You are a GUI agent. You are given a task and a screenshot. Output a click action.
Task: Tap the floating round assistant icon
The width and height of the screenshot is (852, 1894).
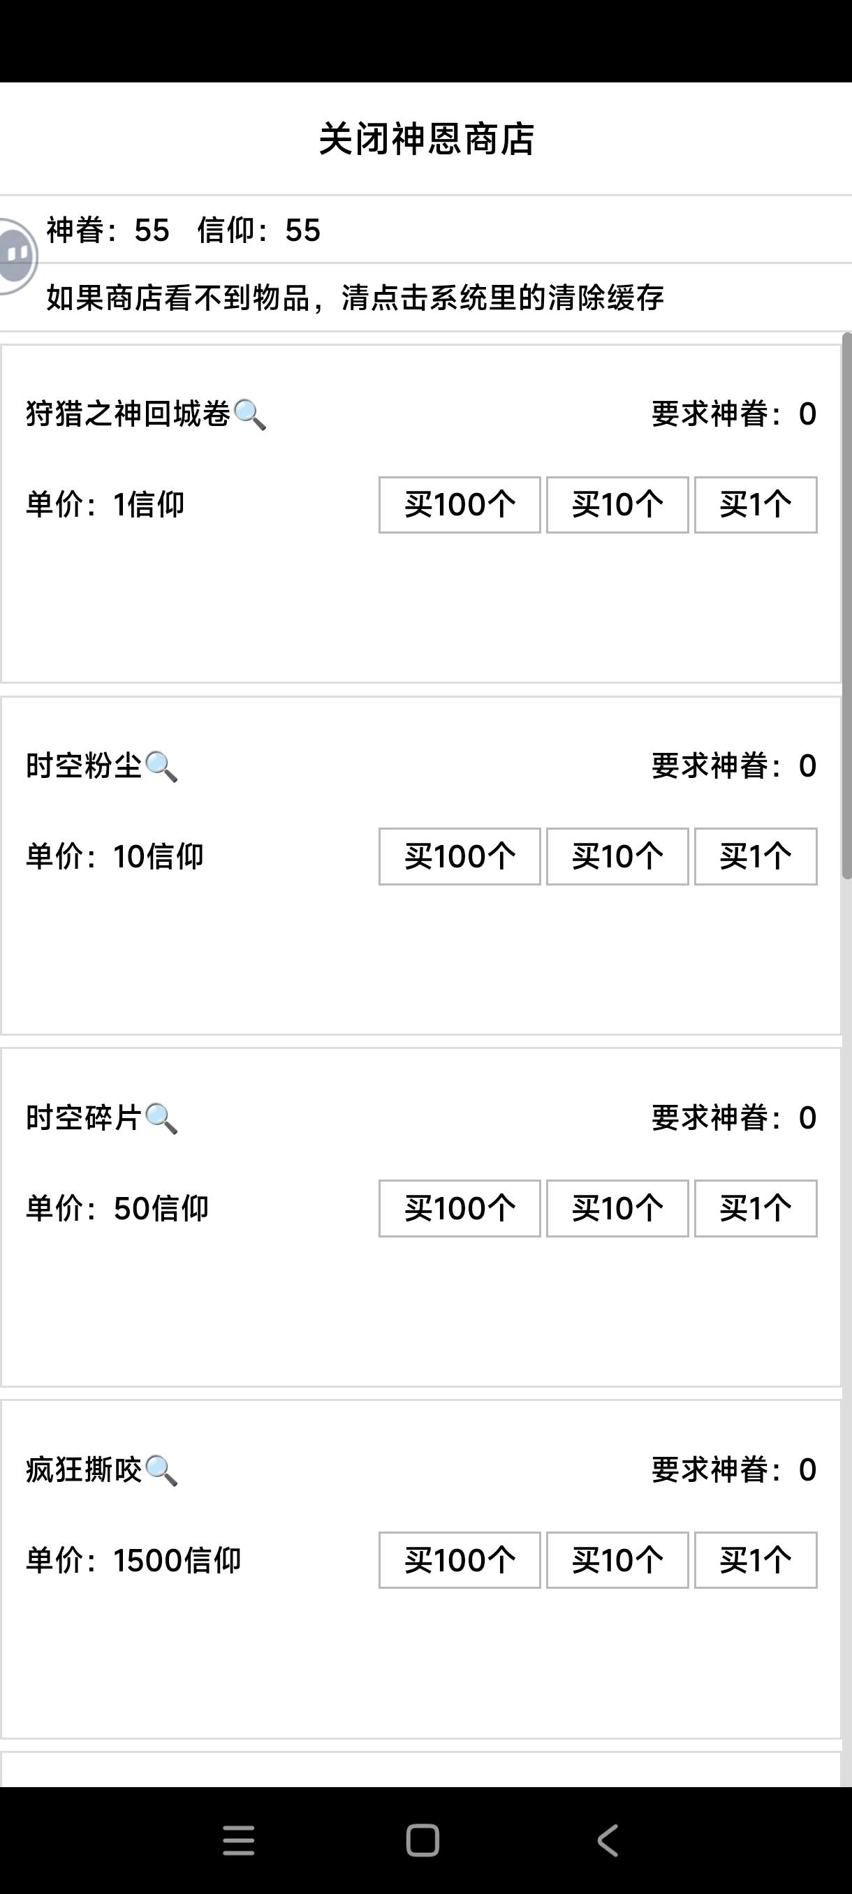[16, 255]
